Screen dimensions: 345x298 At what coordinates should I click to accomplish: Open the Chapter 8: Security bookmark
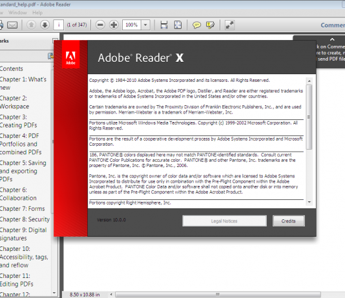click(25, 219)
